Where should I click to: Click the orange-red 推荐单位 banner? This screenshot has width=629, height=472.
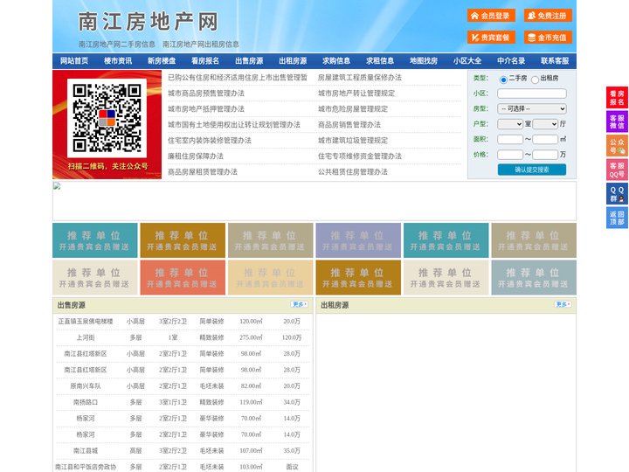point(183,277)
